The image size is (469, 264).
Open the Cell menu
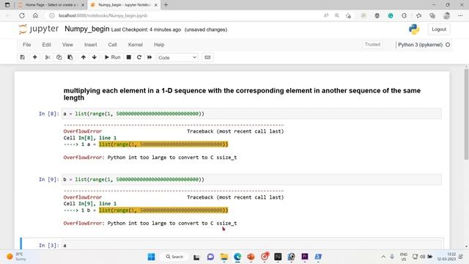[x=112, y=45]
